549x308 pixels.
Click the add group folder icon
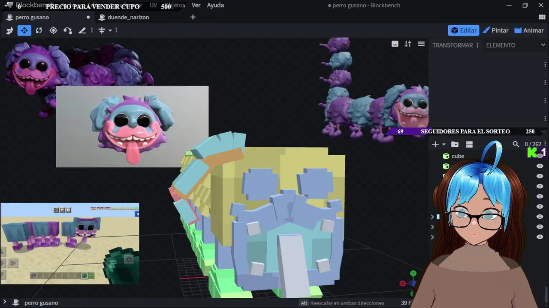click(x=455, y=144)
